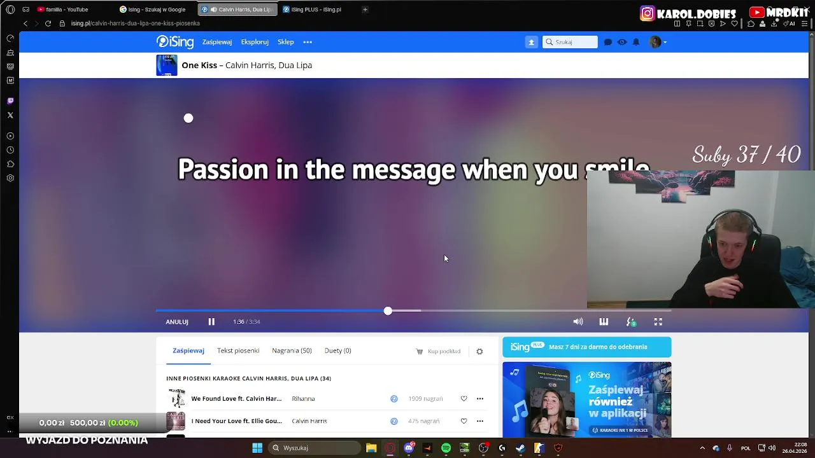Pause the karaoke playback

point(211,322)
